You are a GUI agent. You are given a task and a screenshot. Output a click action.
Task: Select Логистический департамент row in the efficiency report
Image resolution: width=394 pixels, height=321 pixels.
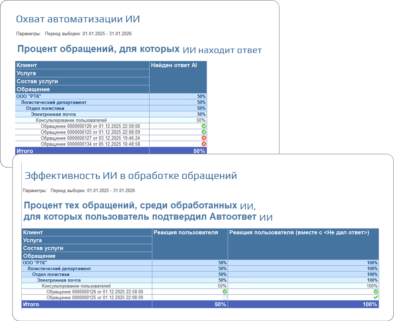pos(200,269)
